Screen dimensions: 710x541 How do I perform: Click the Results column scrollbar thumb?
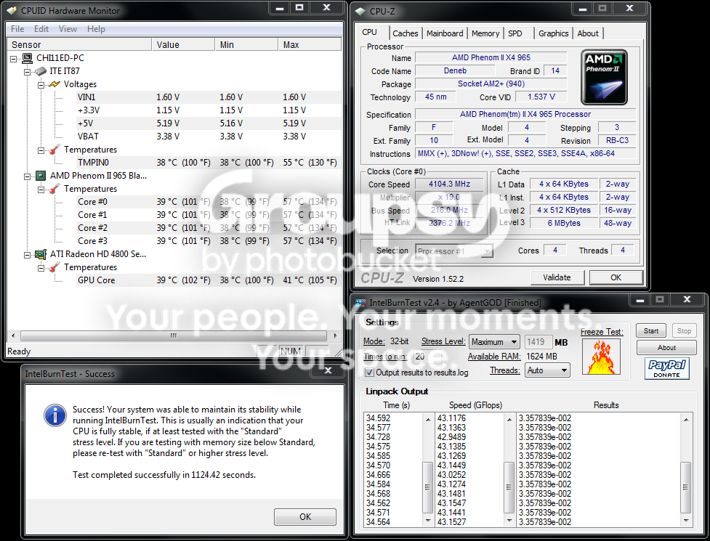[685, 487]
